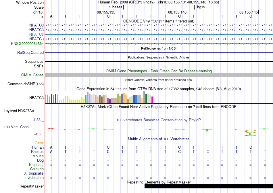273x193 pixels.
Task: Click the gray T in the Rhesus row
Action: [251, 152]
